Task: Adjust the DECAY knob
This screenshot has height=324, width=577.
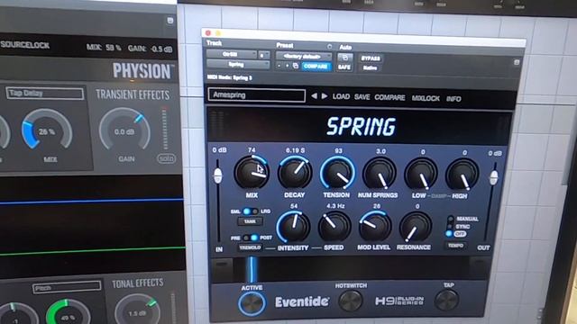Action: 295,173
